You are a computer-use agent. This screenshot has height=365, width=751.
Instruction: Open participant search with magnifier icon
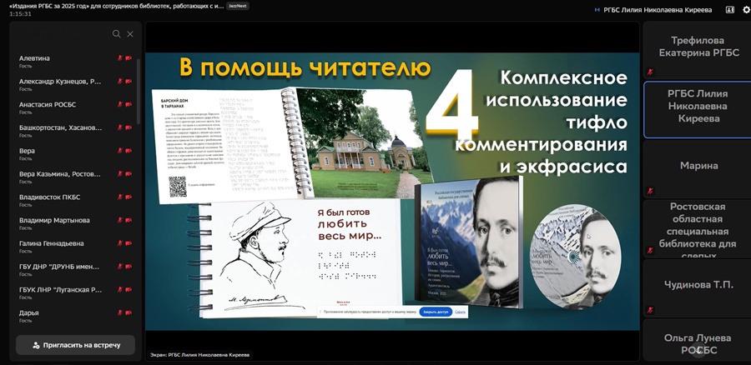117,34
